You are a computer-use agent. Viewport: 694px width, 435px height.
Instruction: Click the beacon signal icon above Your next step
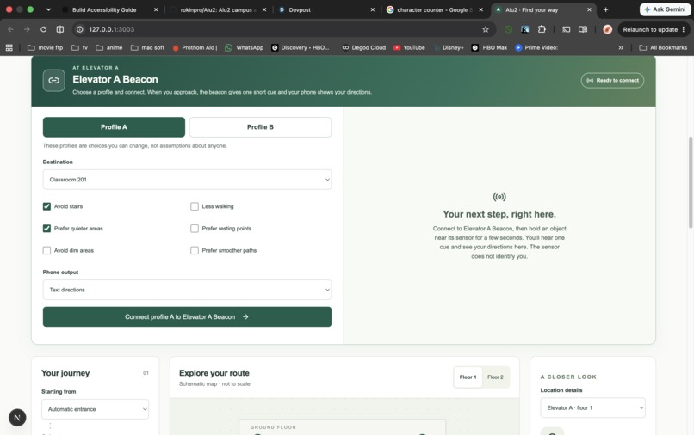click(499, 197)
